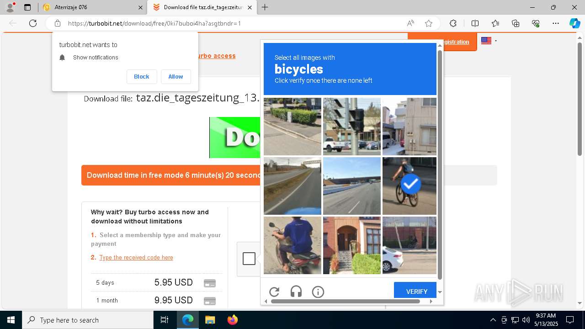Open Tab actions menu icon
This screenshot has width=585, height=329.
pyautogui.click(x=27, y=7)
